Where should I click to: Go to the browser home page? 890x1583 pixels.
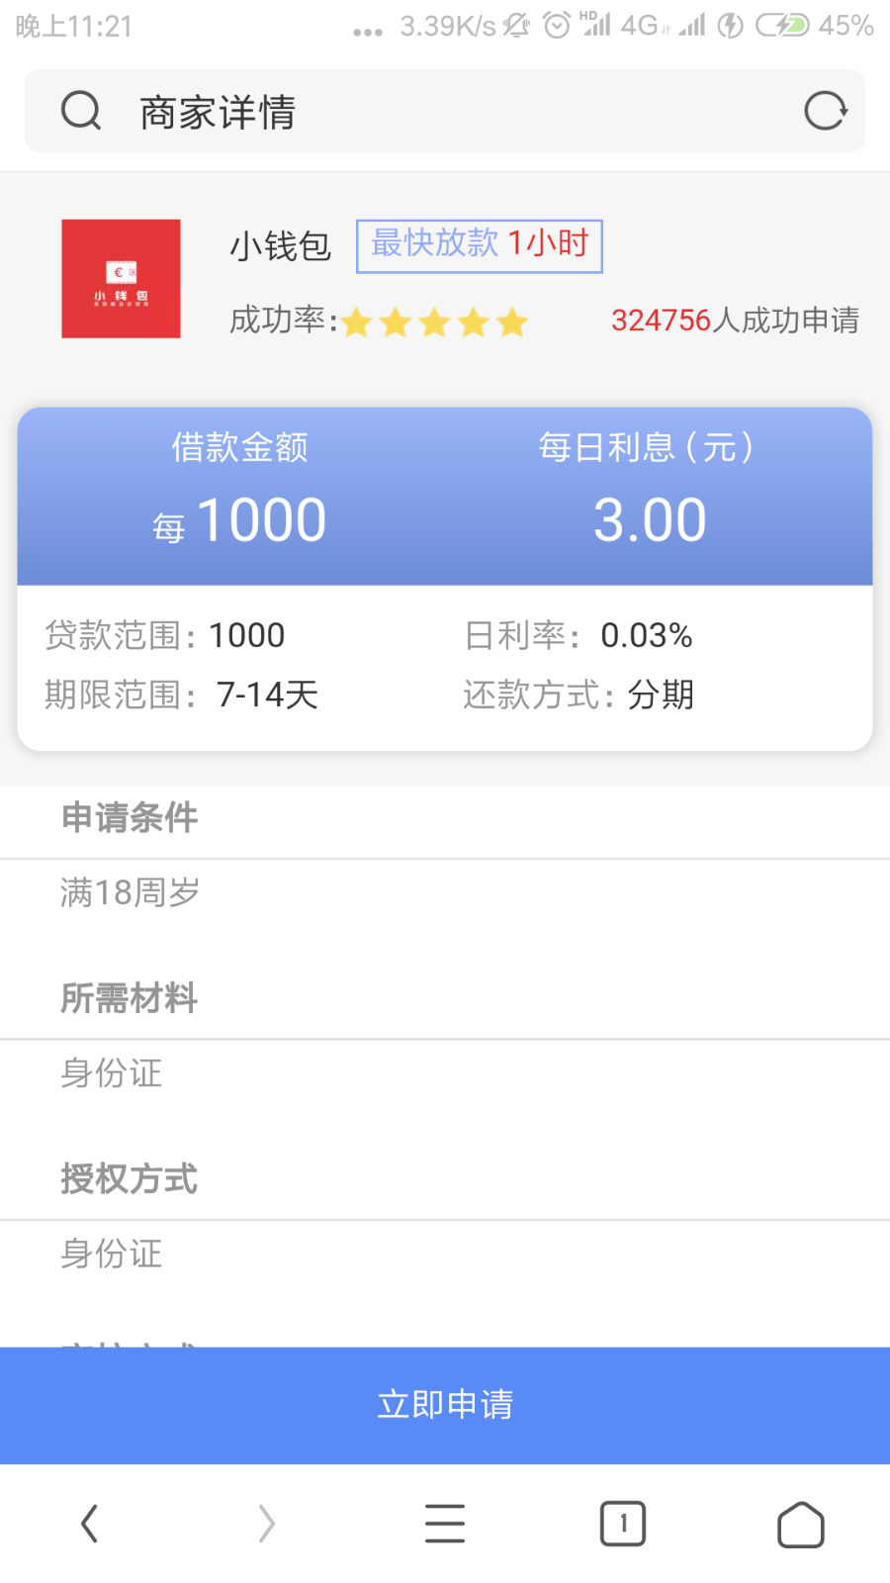point(801,1524)
